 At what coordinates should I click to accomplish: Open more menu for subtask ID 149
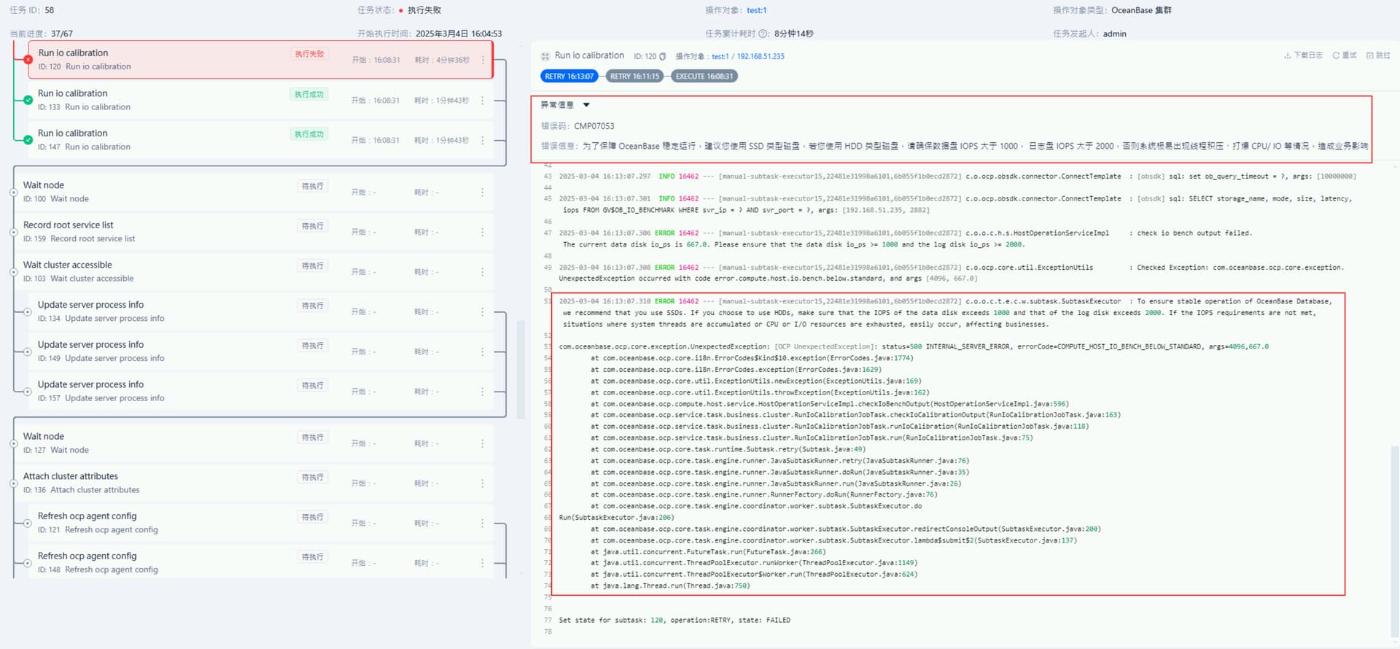point(482,351)
